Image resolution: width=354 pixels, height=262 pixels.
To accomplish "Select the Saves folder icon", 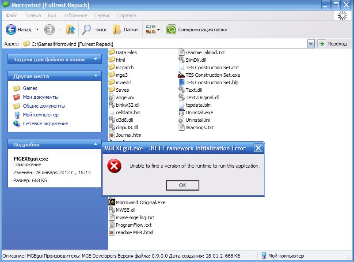I will coord(112,90).
